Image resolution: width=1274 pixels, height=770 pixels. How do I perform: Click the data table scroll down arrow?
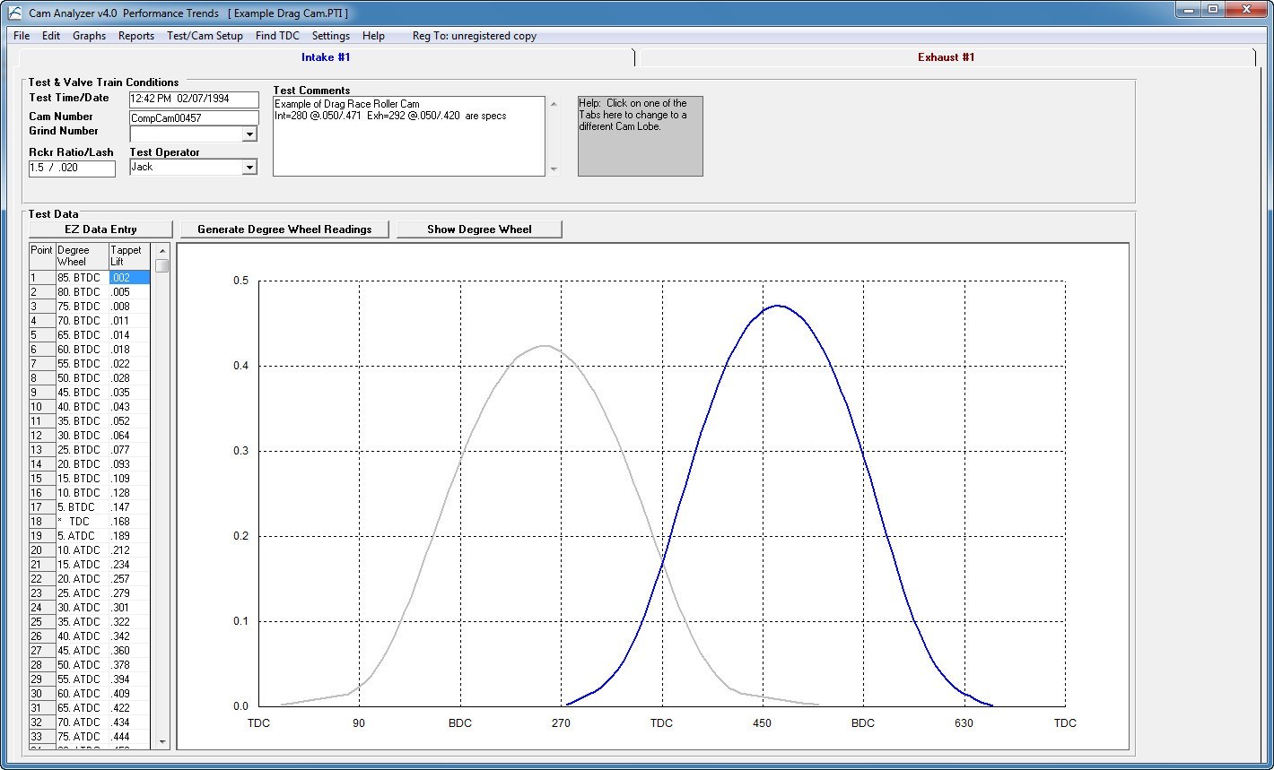pyautogui.click(x=162, y=741)
